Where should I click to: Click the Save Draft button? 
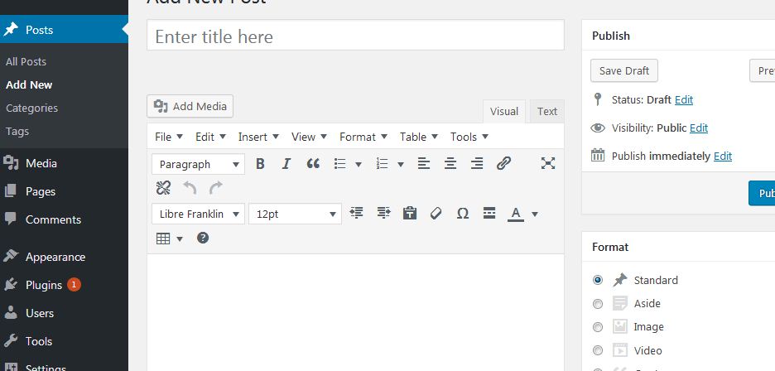[624, 70]
